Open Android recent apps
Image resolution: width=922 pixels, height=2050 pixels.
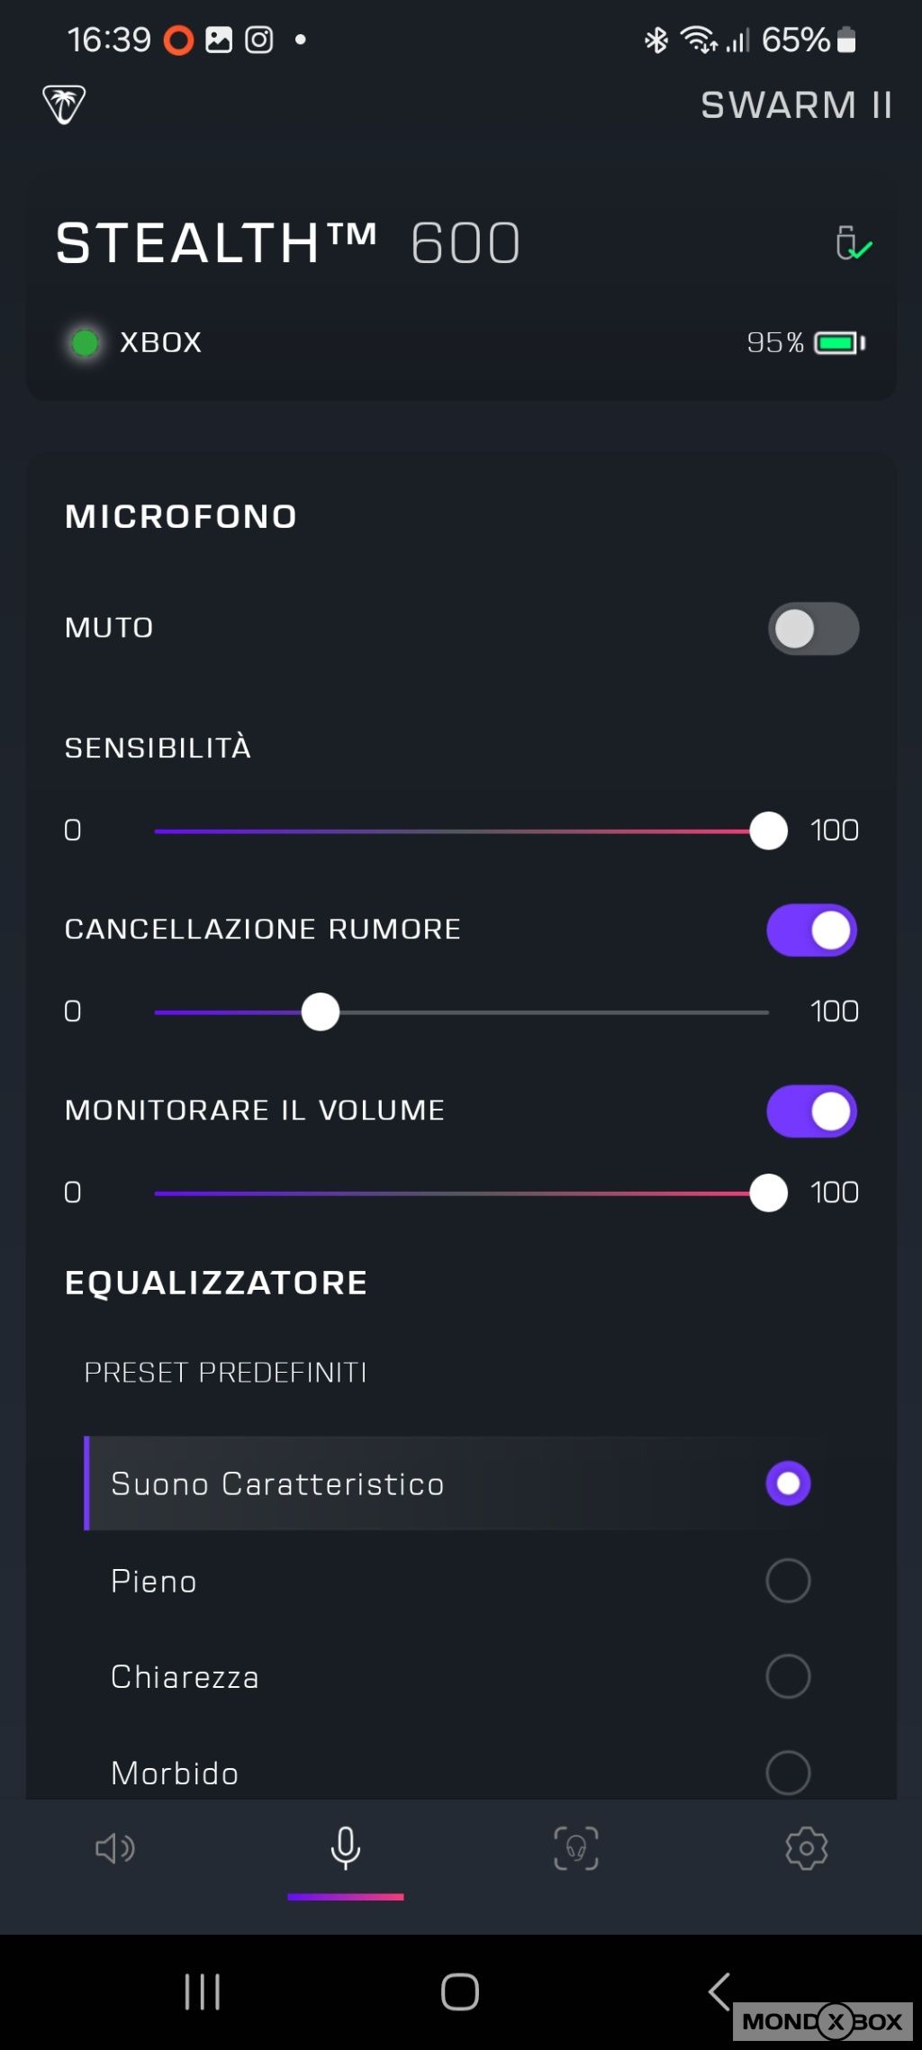click(203, 1991)
